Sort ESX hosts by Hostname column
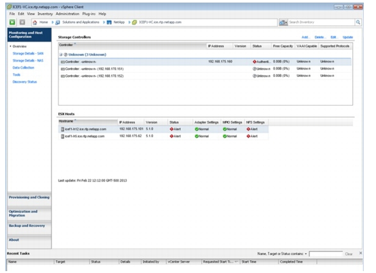This screenshot has height=273, width=376. pyautogui.click(x=88, y=122)
